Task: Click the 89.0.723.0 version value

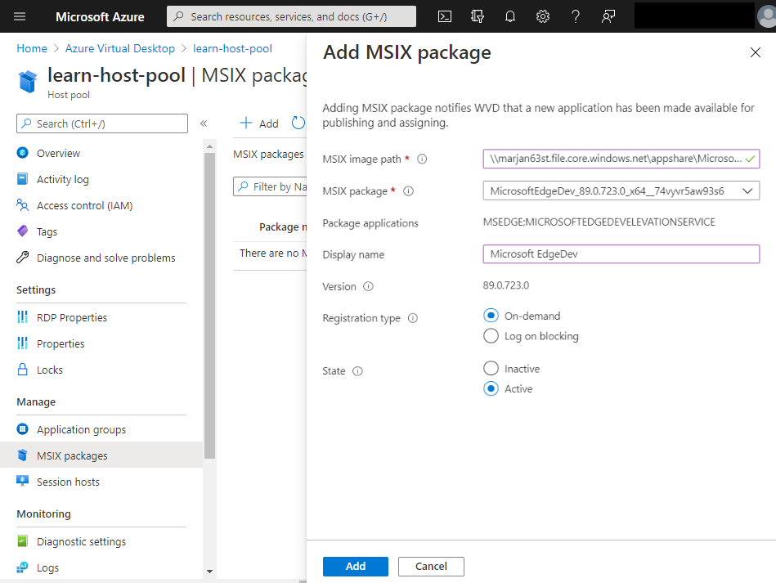Action: tap(506, 285)
